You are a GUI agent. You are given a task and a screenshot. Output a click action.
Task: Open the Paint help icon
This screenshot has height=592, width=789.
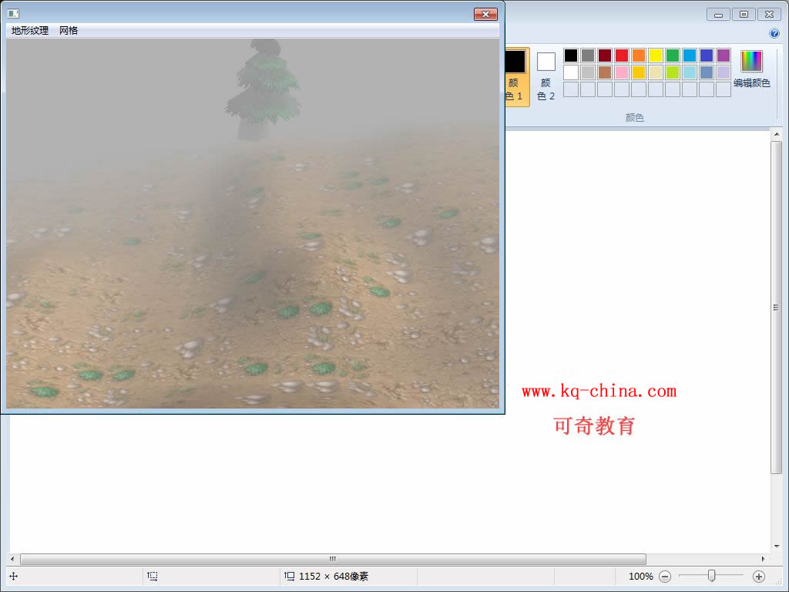[774, 33]
